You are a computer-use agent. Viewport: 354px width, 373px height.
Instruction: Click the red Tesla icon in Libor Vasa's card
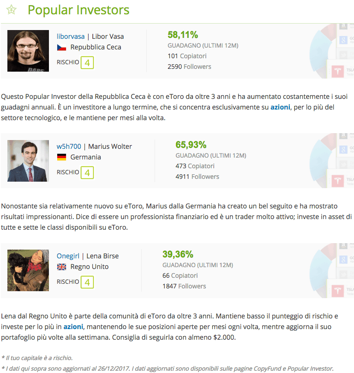click(x=337, y=71)
